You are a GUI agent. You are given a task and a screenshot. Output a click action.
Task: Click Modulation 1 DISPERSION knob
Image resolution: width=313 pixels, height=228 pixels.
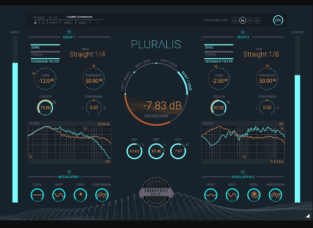pos(102,195)
